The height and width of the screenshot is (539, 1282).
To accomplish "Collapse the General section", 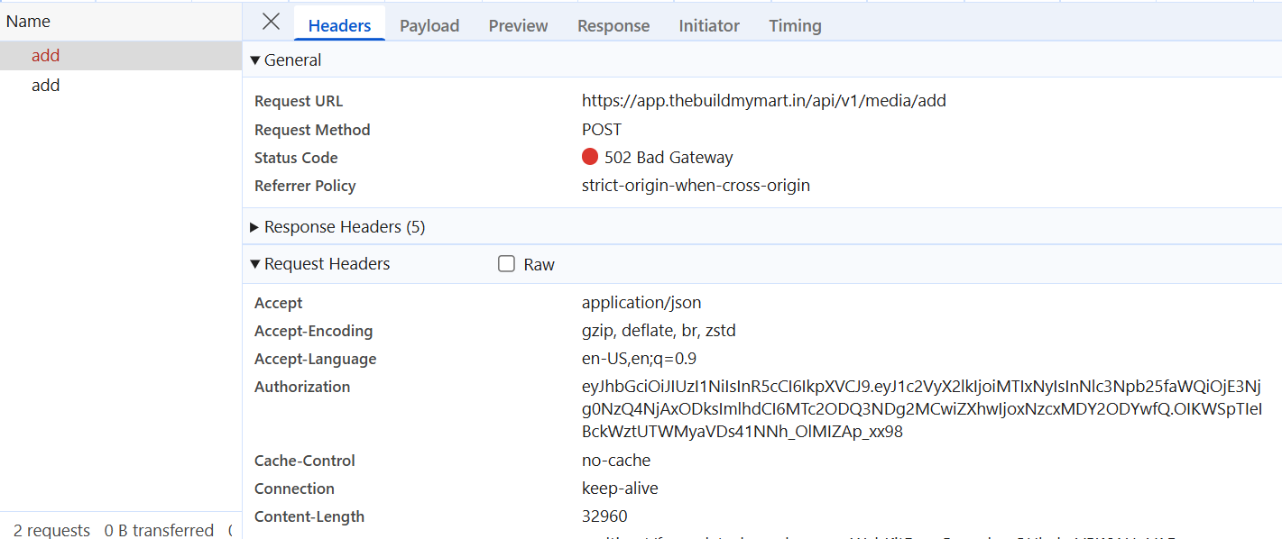I will coord(286,60).
